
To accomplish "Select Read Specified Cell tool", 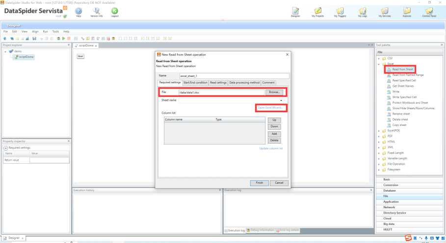I will [x=404, y=80].
